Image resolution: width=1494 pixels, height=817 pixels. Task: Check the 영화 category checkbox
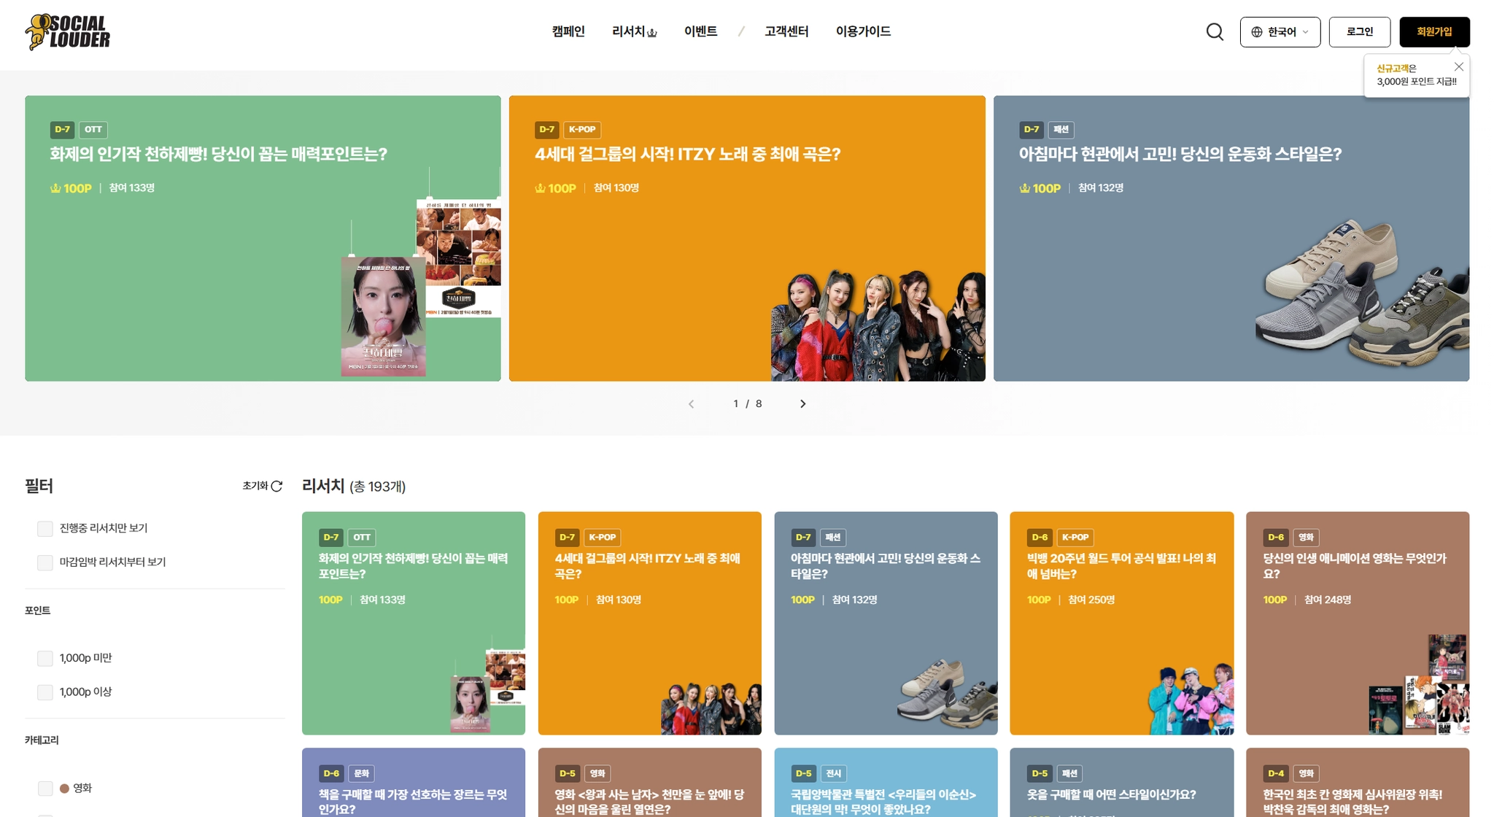44,788
